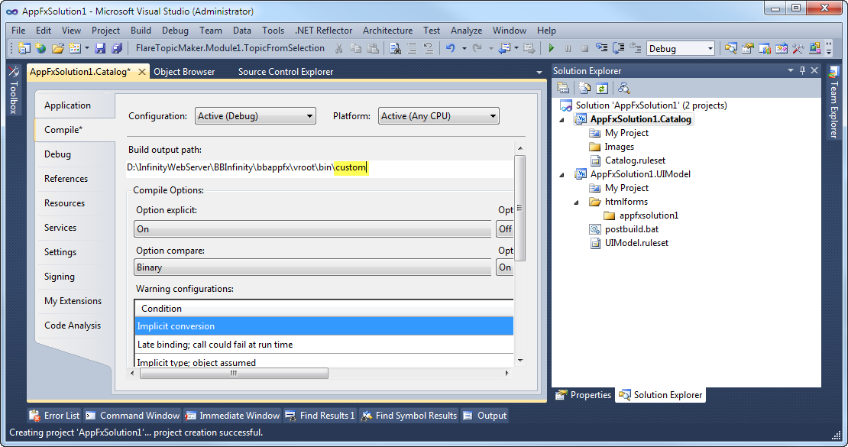
Task: Click the Navigate Backward icon
Action: (504, 48)
